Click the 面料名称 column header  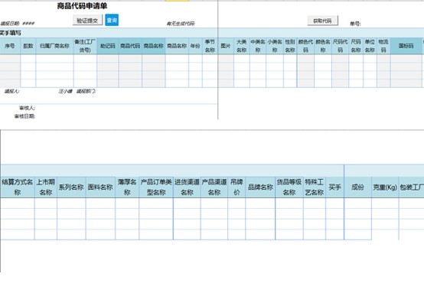click(100, 187)
